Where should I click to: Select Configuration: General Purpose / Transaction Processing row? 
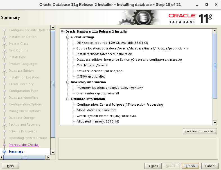coord(120,105)
